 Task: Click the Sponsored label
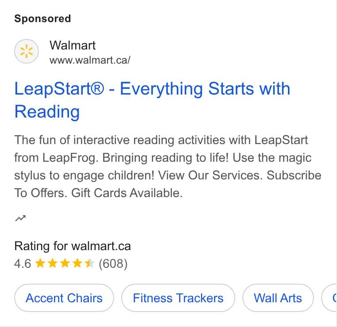point(42,19)
